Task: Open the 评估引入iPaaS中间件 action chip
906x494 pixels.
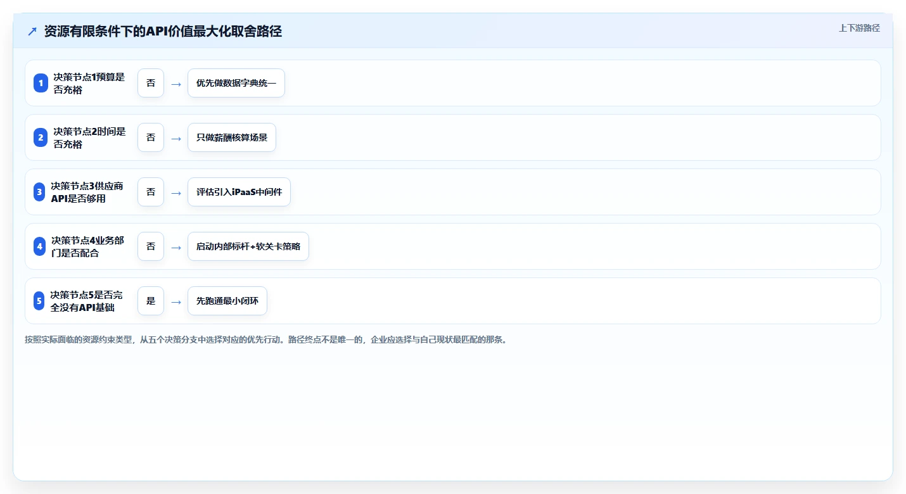Action: click(x=239, y=192)
